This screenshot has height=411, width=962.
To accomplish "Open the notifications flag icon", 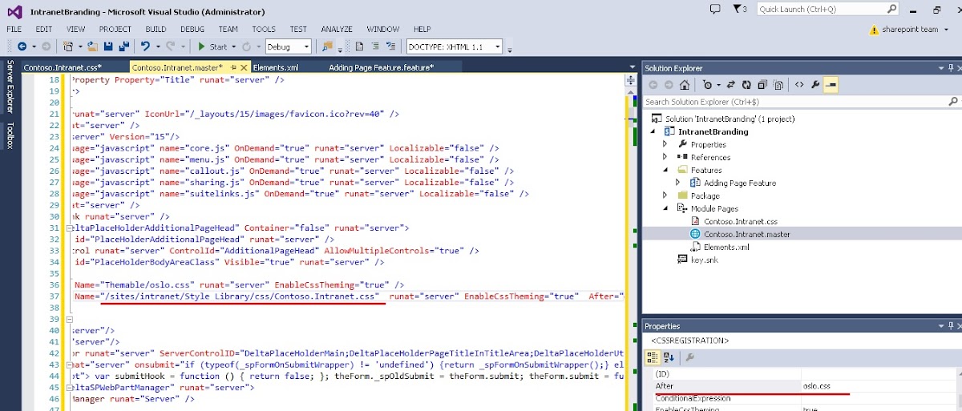I will 740,9.
